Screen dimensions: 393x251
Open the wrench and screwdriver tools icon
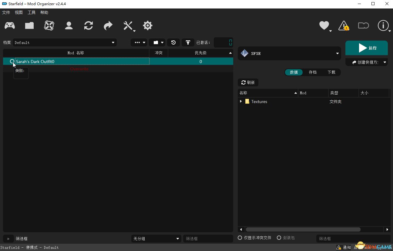pos(128,26)
